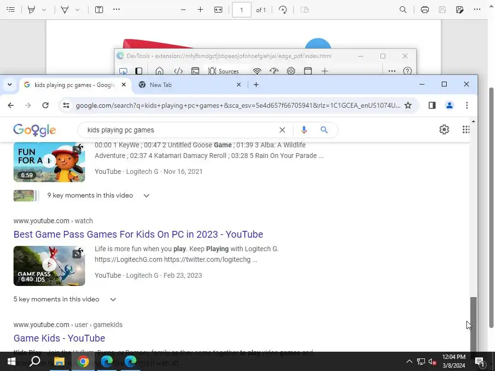Open DevTools Network tab
The width and height of the screenshot is (495, 371).
point(257,71)
